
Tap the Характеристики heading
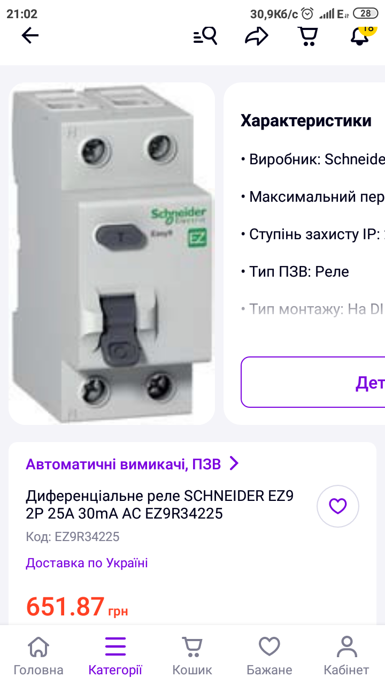pyautogui.click(x=306, y=121)
